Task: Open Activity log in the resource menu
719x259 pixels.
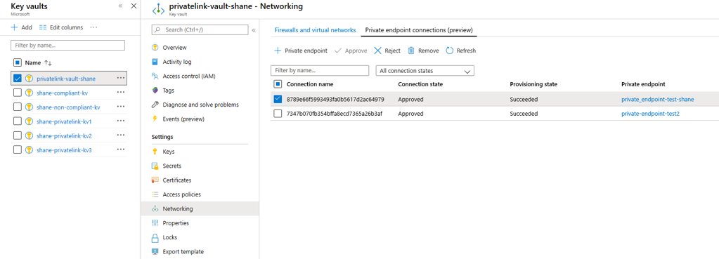Action: (176, 62)
